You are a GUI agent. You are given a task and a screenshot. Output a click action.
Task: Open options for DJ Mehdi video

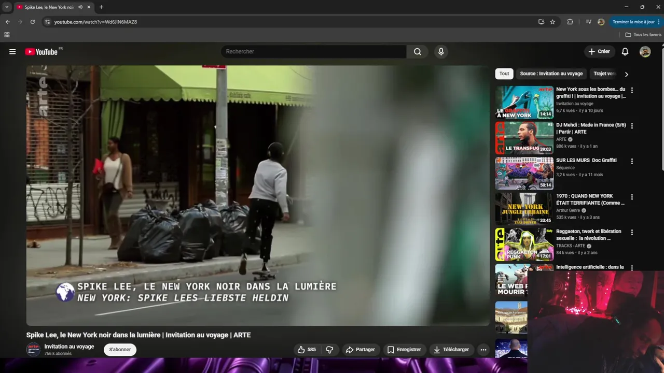click(632, 126)
